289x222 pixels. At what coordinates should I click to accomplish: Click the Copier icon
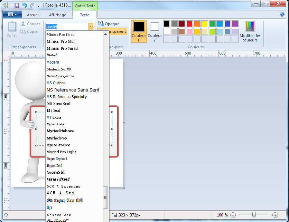click(22, 31)
